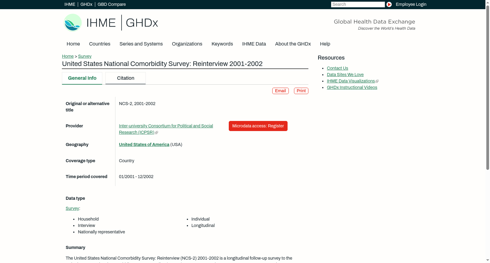Open the ICPSR provider link
The image size is (490, 263).
(x=166, y=129)
